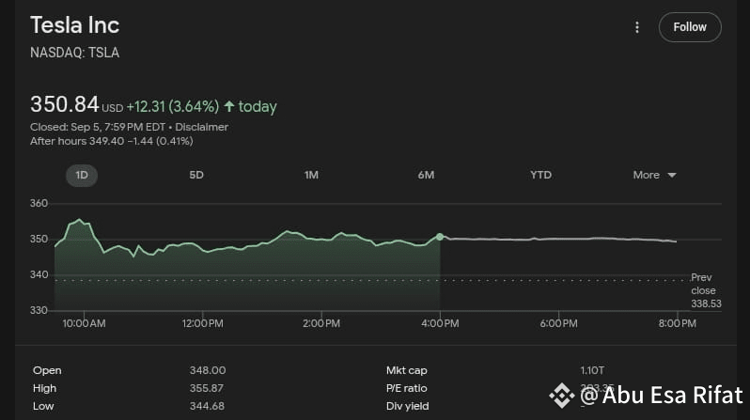The height and width of the screenshot is (420, 750).
Task: Switch to the 6M chart range
Action: point(426,175)
